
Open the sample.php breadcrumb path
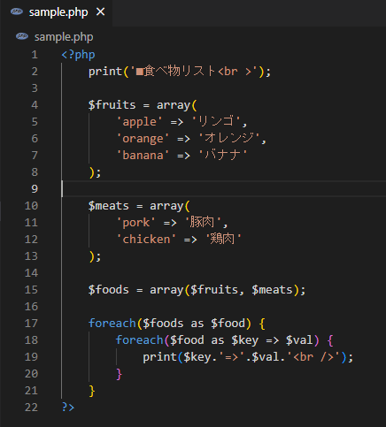click(64, 37)
